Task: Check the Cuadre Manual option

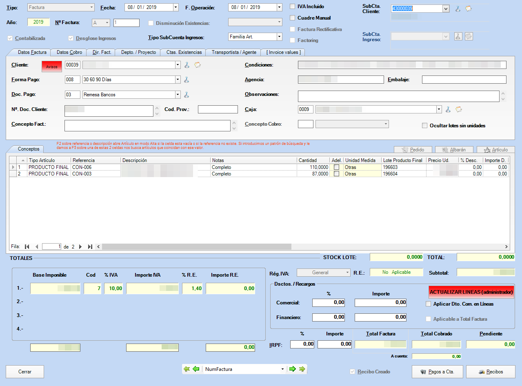Action: [x=292, y=18]
